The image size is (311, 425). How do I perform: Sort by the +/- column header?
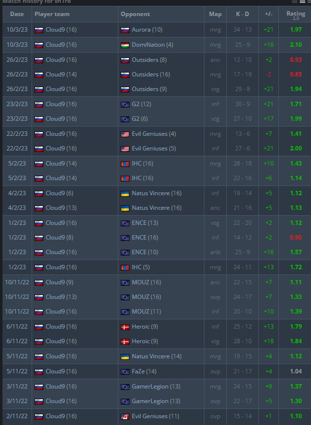pyautogui.click(x=269, y=14)
